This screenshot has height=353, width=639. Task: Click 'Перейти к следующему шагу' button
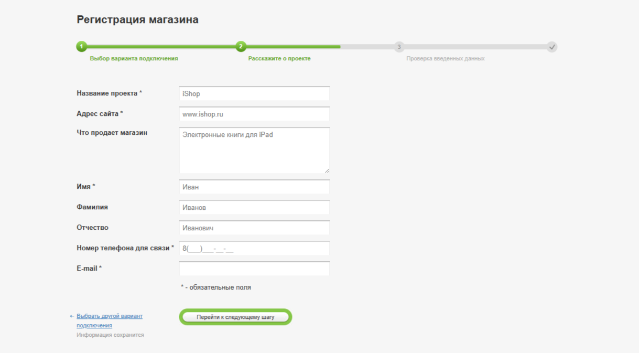(235, 317)
